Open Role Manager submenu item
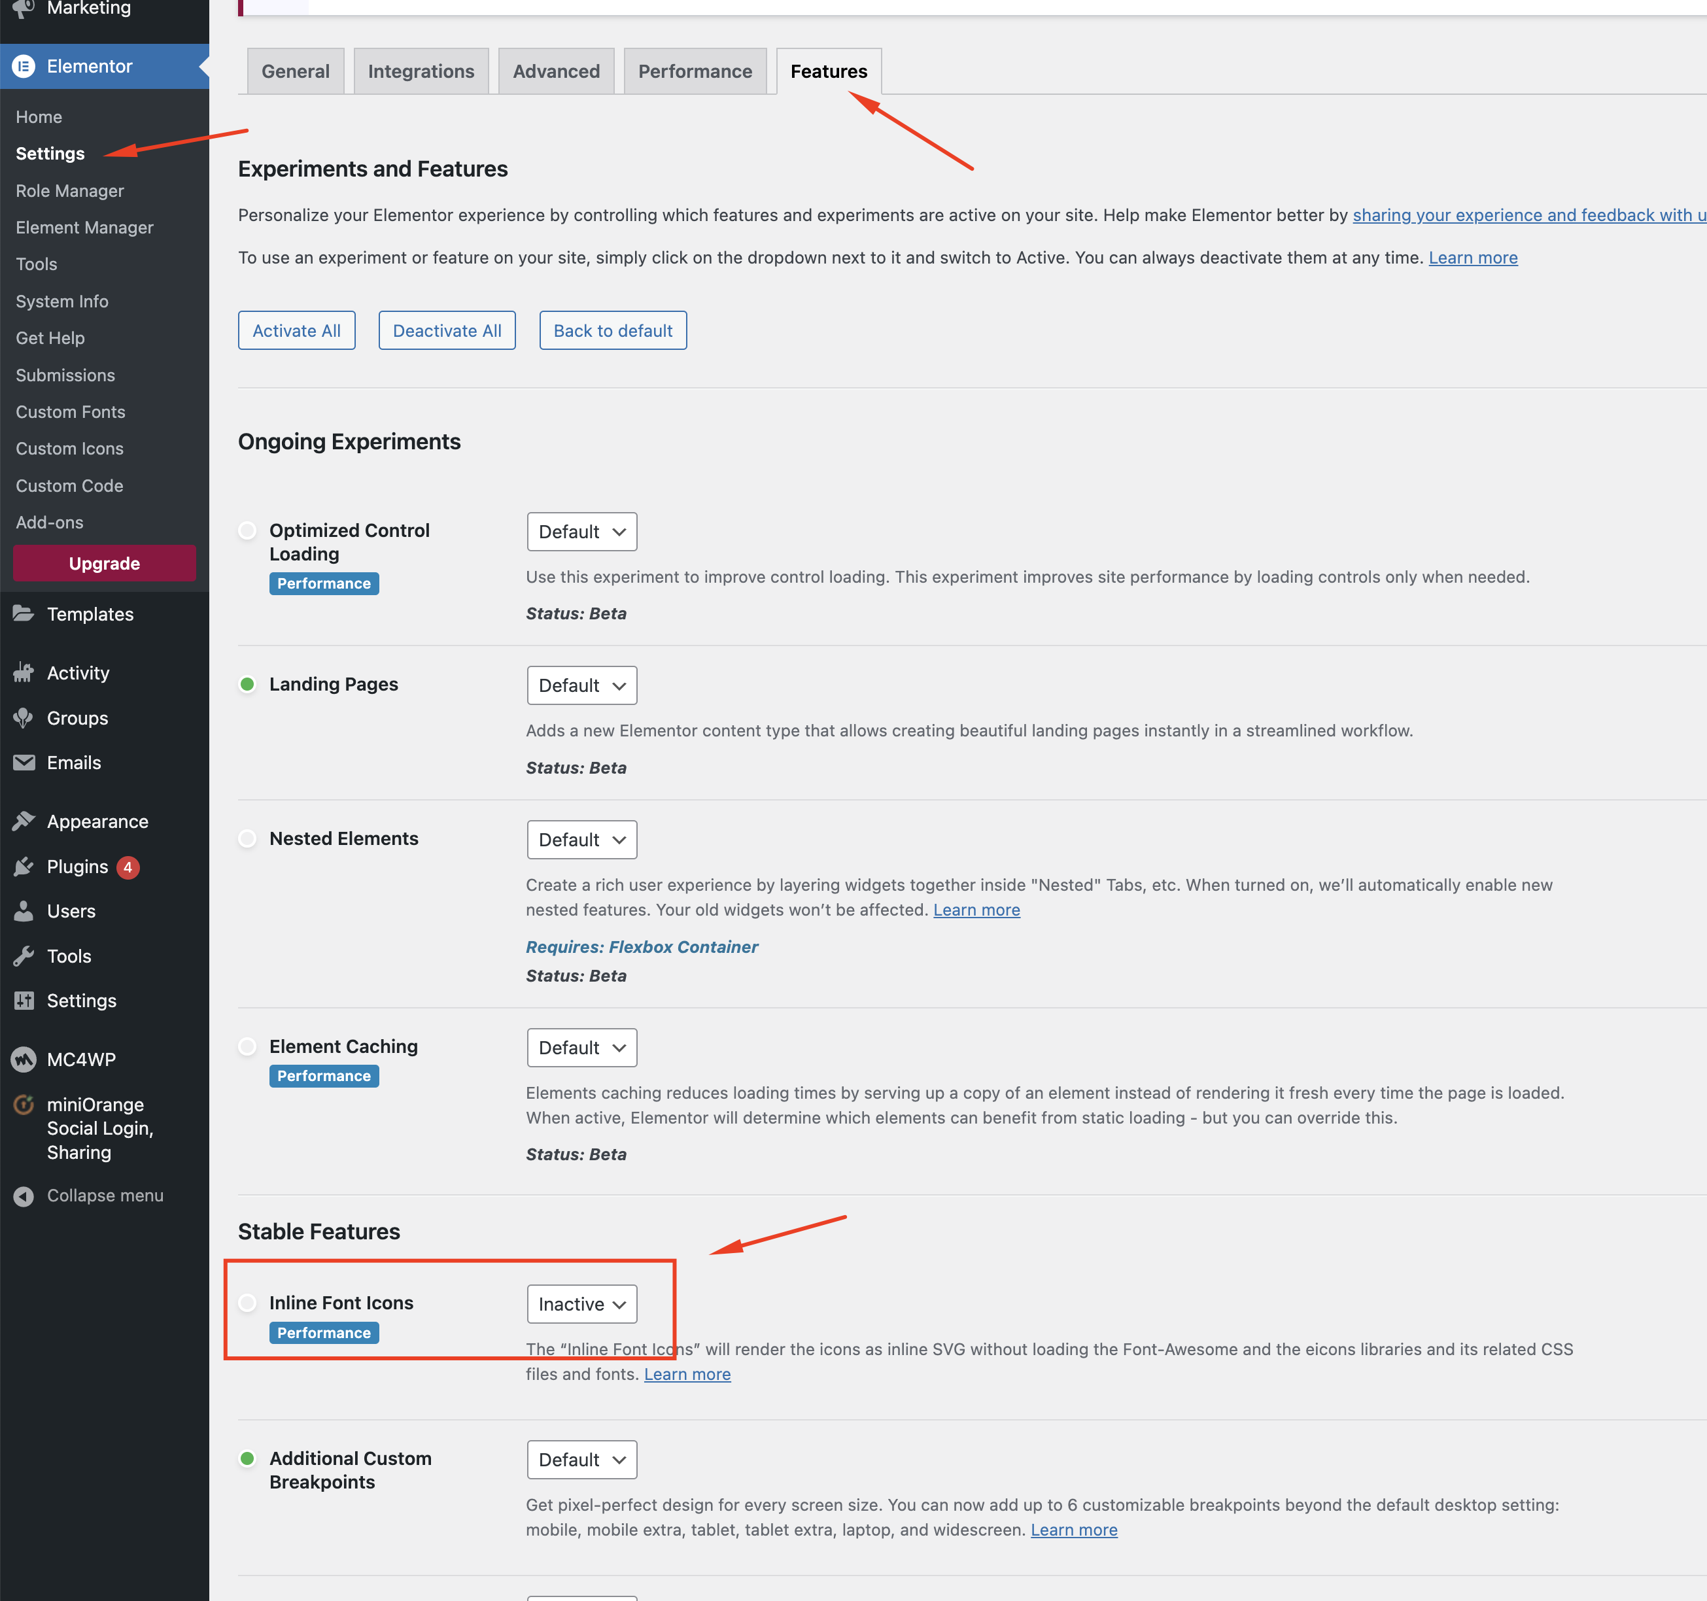 point(69,190)
